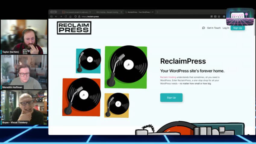Click the window controls pill in tab bar
This screenshot has height=144, width=256.
[54, 12]
